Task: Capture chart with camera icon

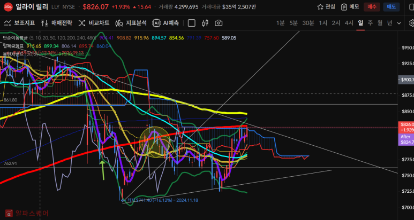Action: click(219, 23)
